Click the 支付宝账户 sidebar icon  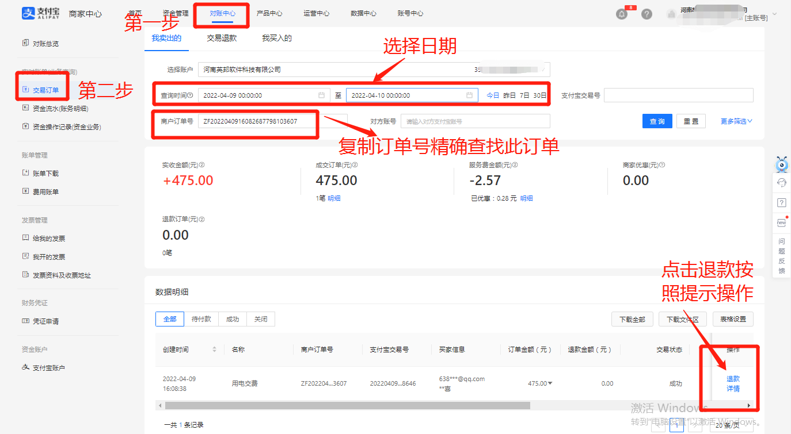point(25,368)
